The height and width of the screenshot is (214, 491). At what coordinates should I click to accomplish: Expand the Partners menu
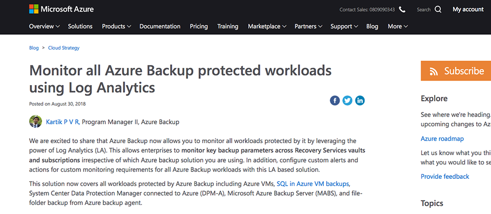coord(308,26)
